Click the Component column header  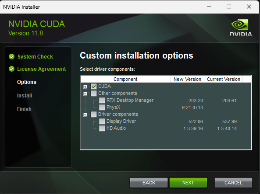coord(125,79)
